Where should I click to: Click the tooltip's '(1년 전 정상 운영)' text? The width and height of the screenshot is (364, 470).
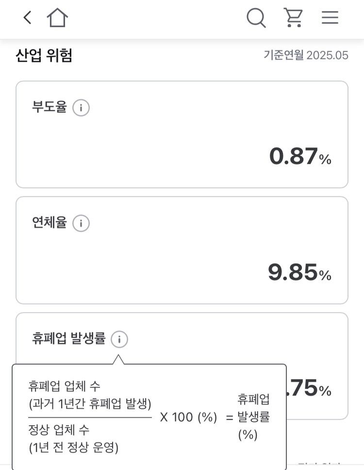pos(73,448)
